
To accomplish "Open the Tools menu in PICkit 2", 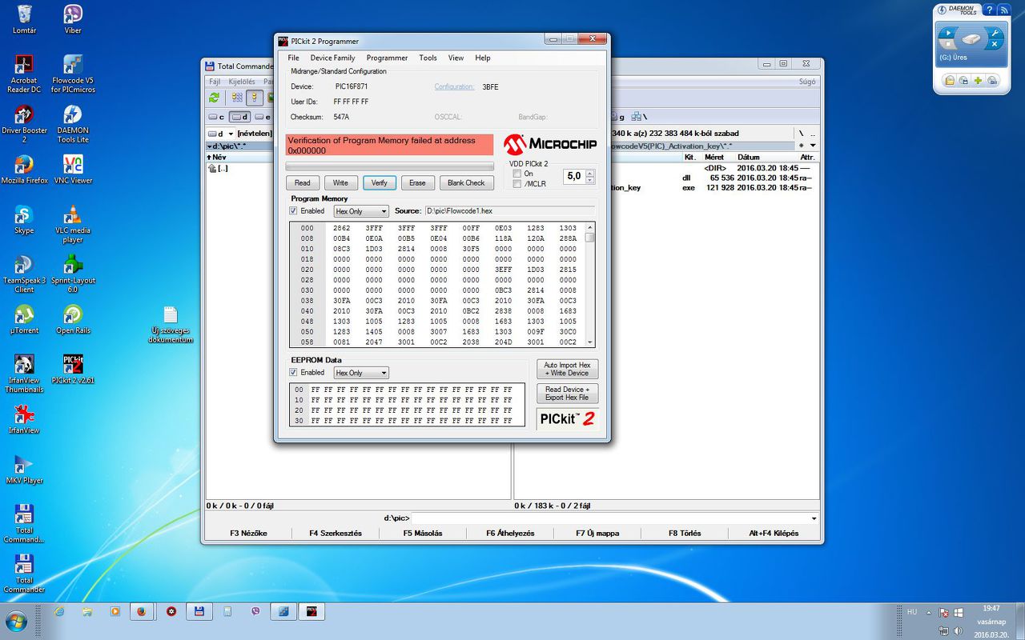I will pyautogui.click(x=428, y=58).
